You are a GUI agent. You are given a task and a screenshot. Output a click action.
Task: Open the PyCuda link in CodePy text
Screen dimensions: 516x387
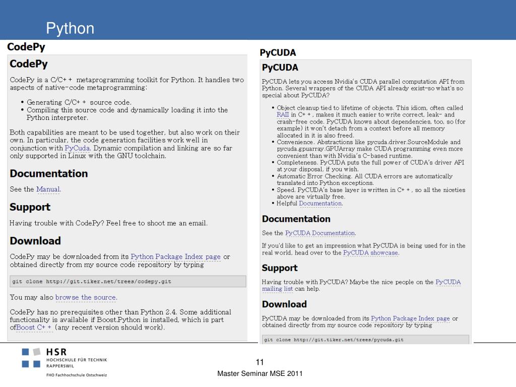pyautogui.click(x=77, y=148)
